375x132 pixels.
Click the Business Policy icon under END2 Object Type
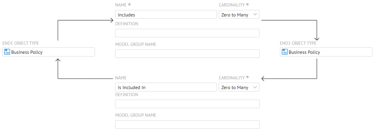point(285,52)
